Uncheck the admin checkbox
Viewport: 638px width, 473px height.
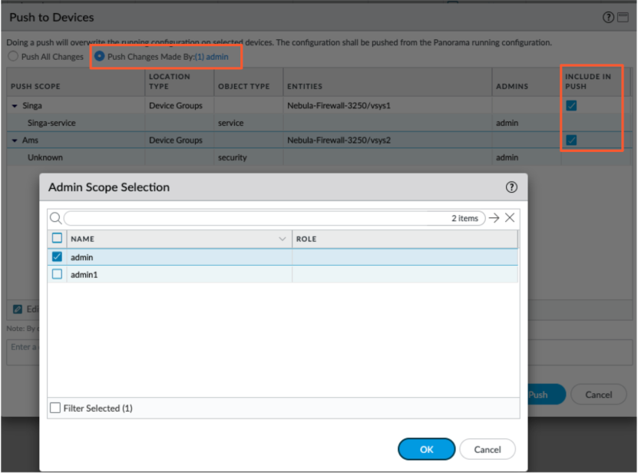pyautogui.click(x=57, y=257)
